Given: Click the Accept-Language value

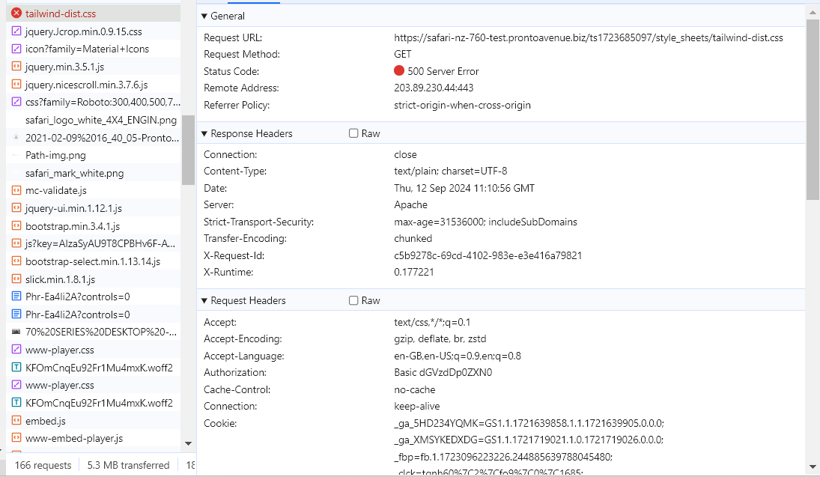Looking at the screenshot, I should pyautogui.click(x=458, y=356).
